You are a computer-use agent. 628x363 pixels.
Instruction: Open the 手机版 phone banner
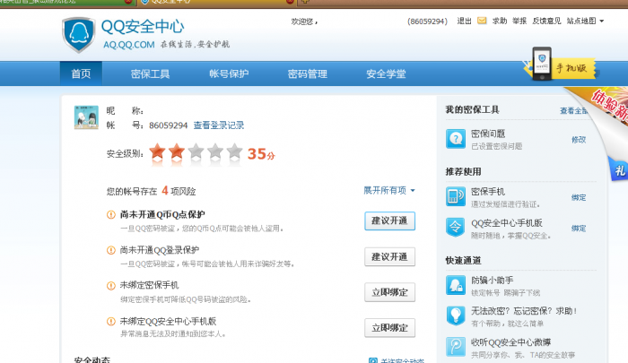[561, 66]
